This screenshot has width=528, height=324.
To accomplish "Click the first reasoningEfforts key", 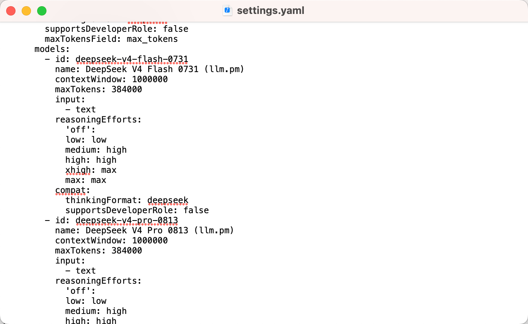I will 98,120.
